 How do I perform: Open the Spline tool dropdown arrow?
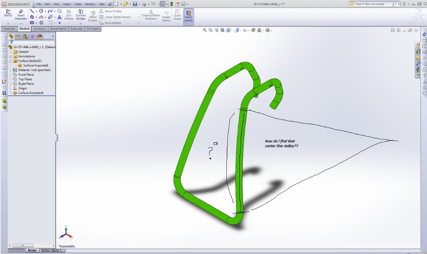tap(54, 11)
